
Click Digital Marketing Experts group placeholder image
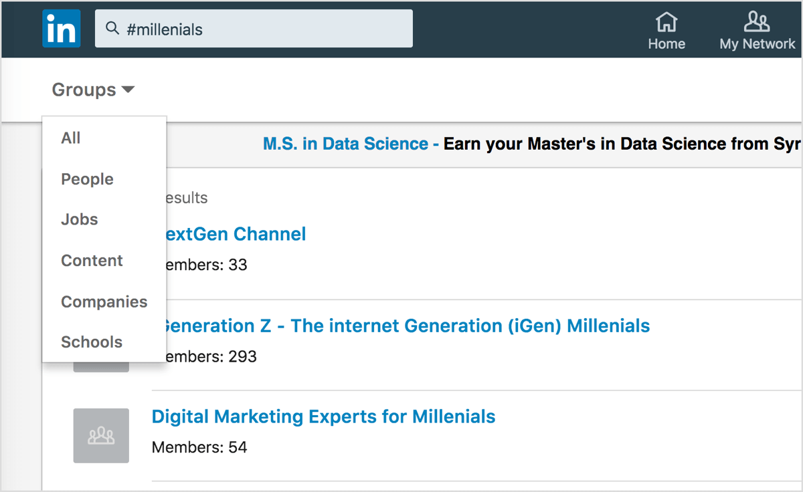pos(101,436)
